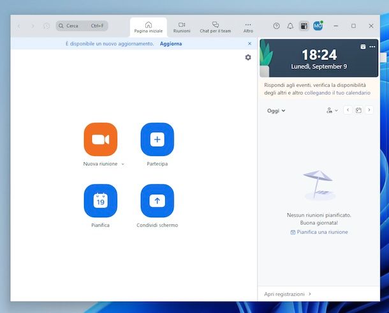Click the Condividi schermo arrow icon

click(158, 201)
